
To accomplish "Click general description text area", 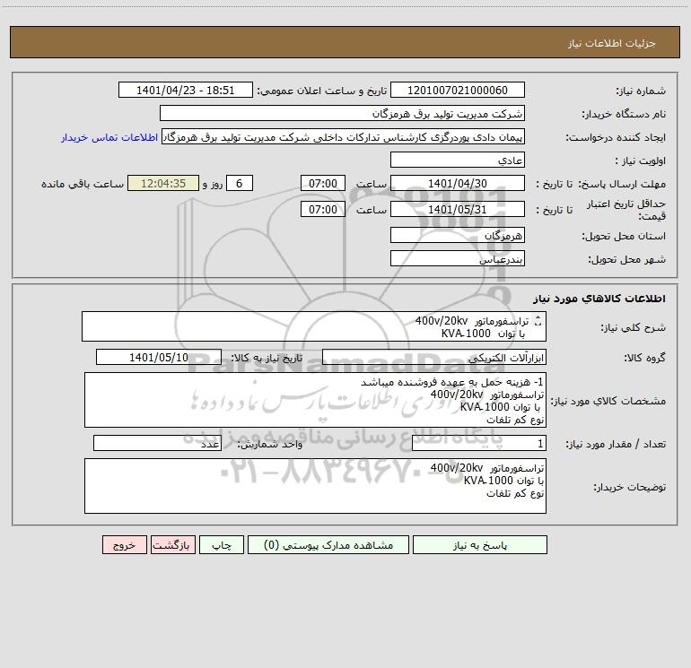I will click(x=314, y=326).
